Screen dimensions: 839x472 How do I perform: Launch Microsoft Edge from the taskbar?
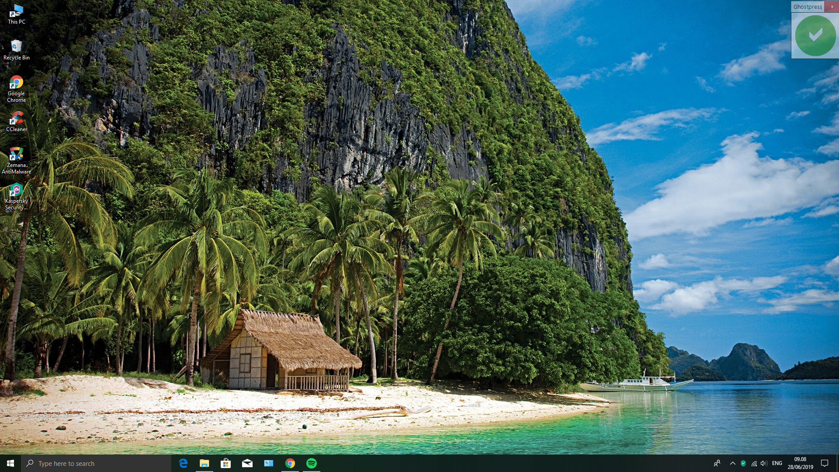pyautogui.click(x=183, y=463)
